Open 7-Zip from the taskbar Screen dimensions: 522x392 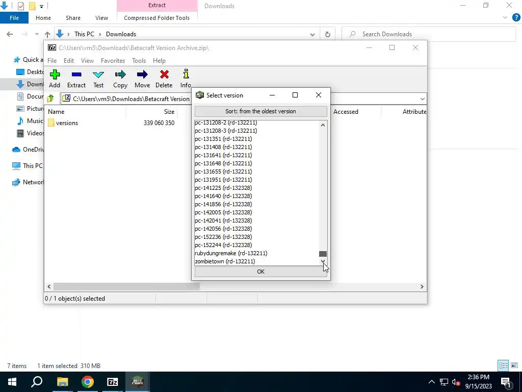coord(113,382)
